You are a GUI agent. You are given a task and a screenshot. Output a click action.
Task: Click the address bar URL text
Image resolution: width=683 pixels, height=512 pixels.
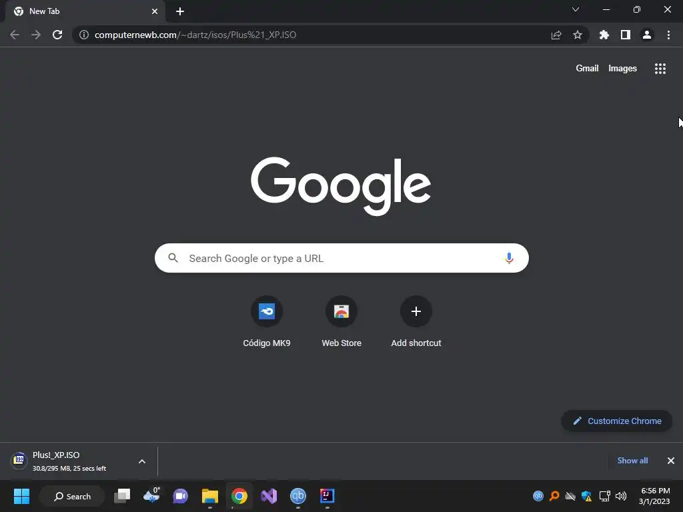(x=195, y=35)
